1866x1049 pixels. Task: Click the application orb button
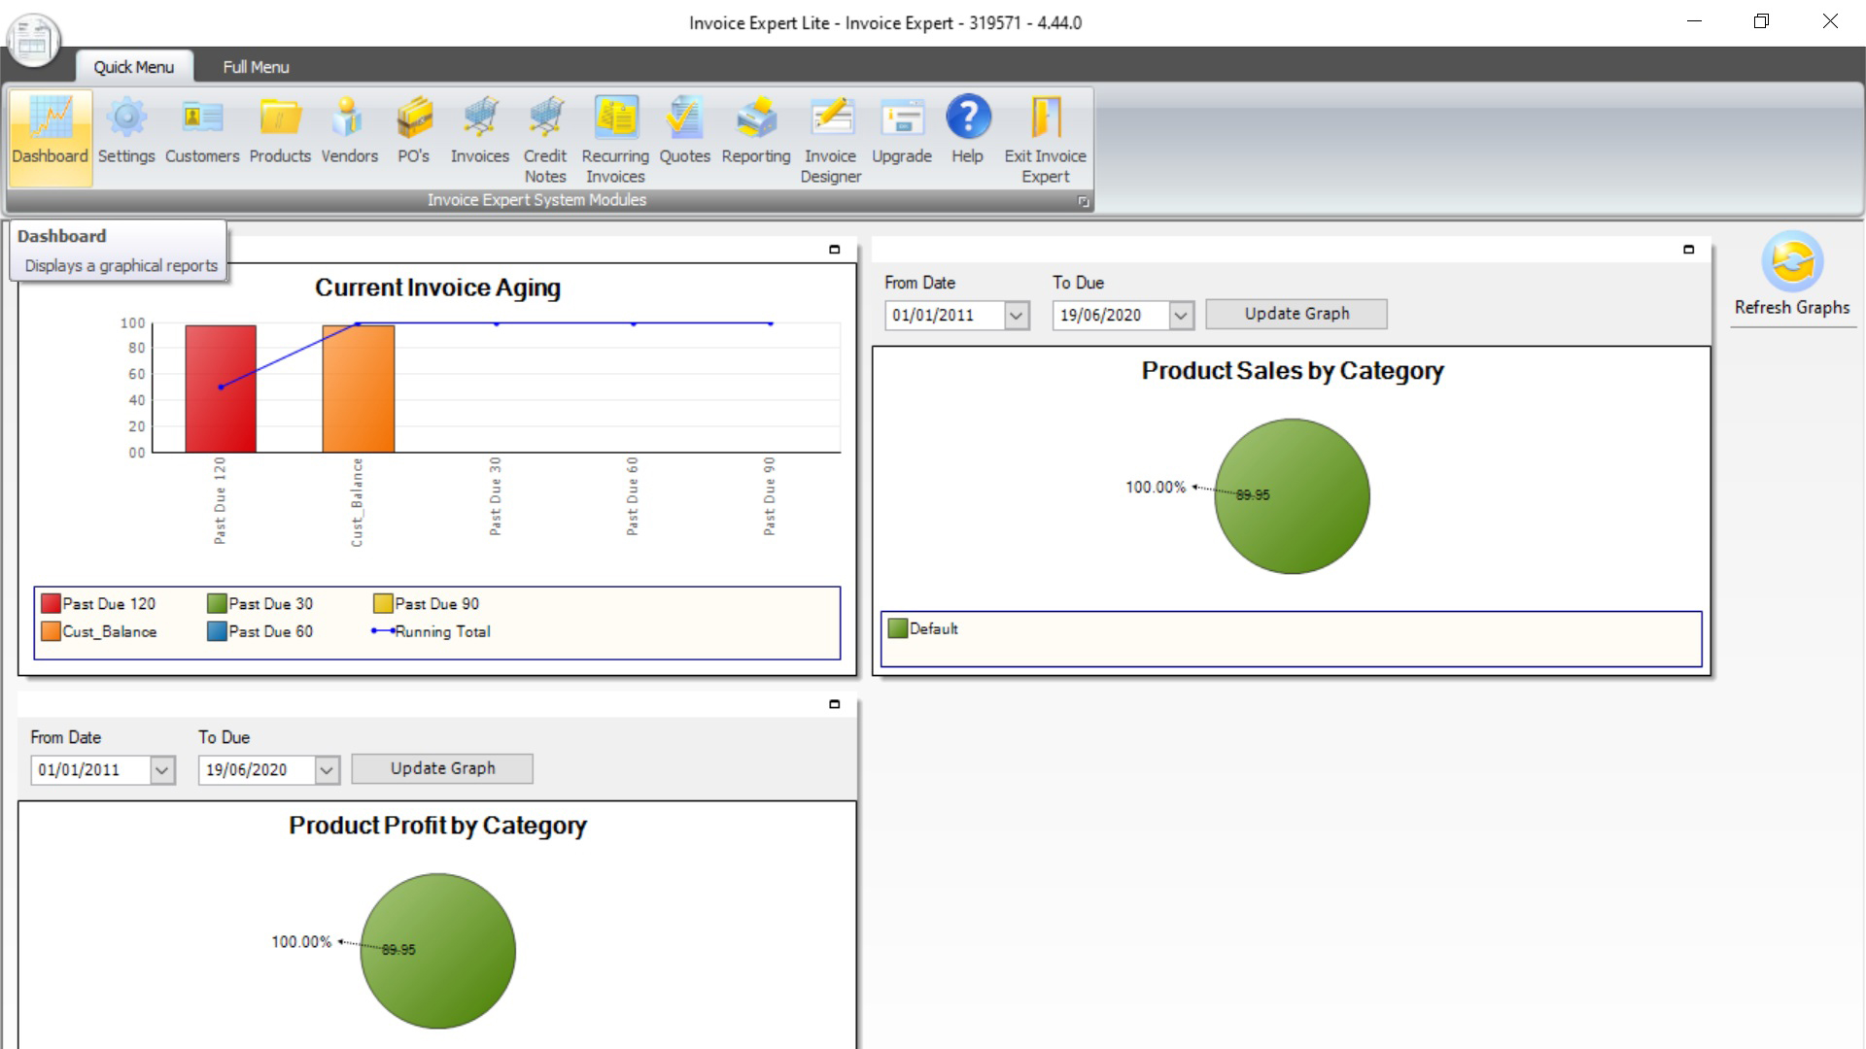34,41
